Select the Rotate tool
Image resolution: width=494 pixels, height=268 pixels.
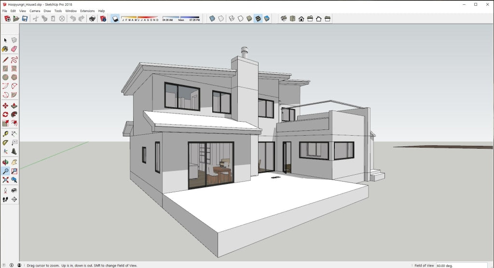click(x=5, y=114)
